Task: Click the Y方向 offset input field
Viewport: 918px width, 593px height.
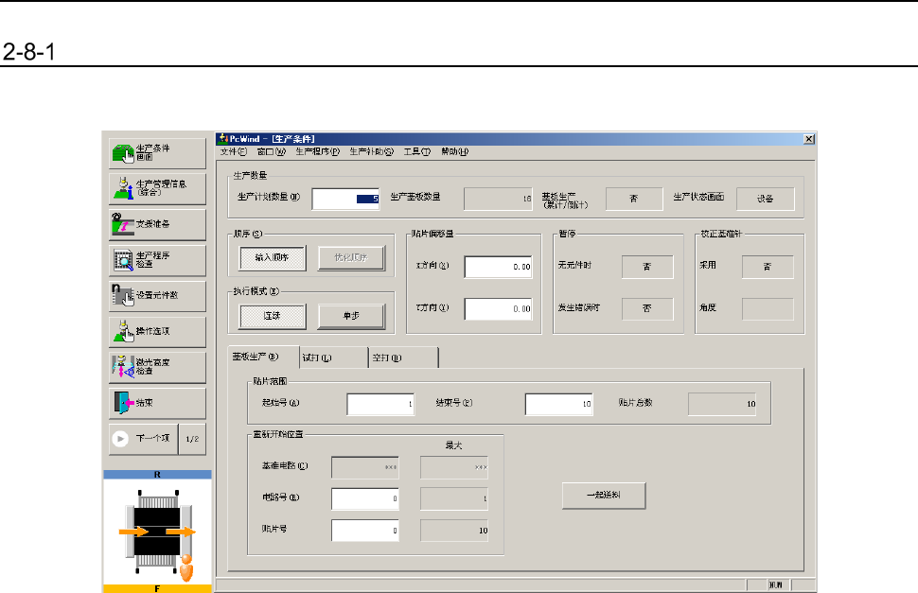Action: tap(498, 308)
